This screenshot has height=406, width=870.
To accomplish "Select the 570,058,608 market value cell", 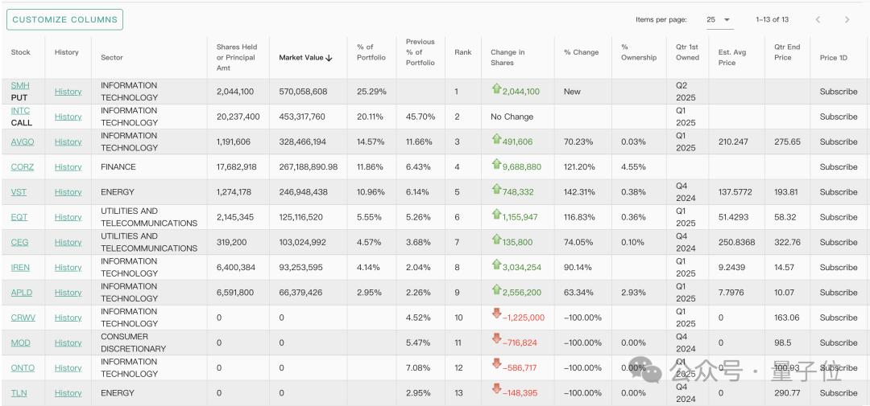I will pos(303,92).
